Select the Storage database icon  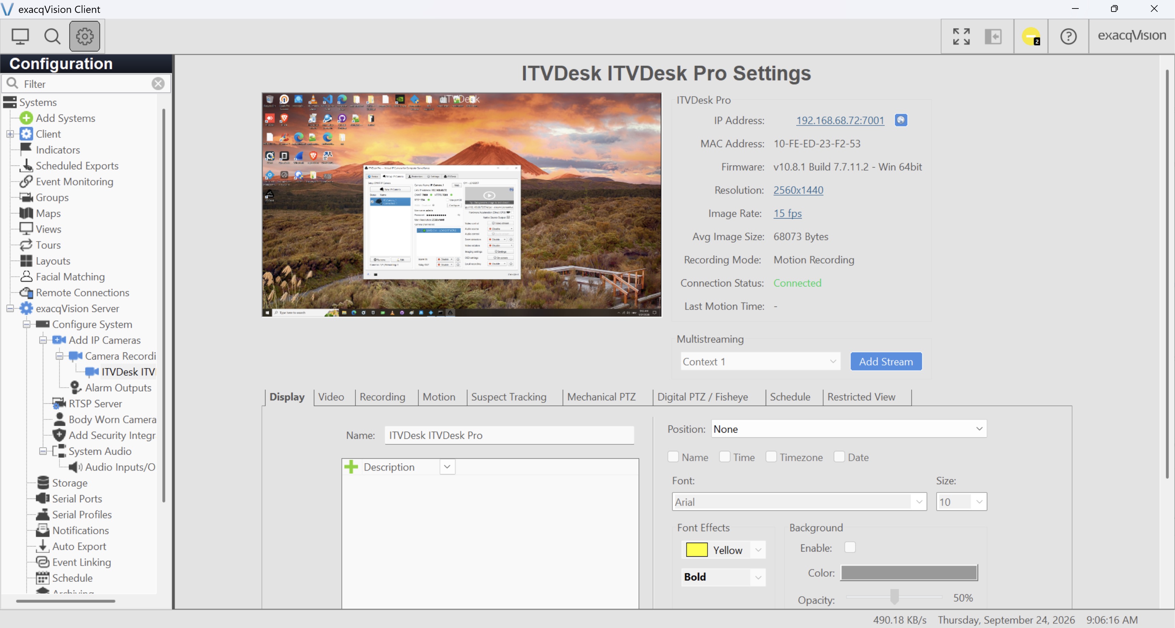click(43, 482)
